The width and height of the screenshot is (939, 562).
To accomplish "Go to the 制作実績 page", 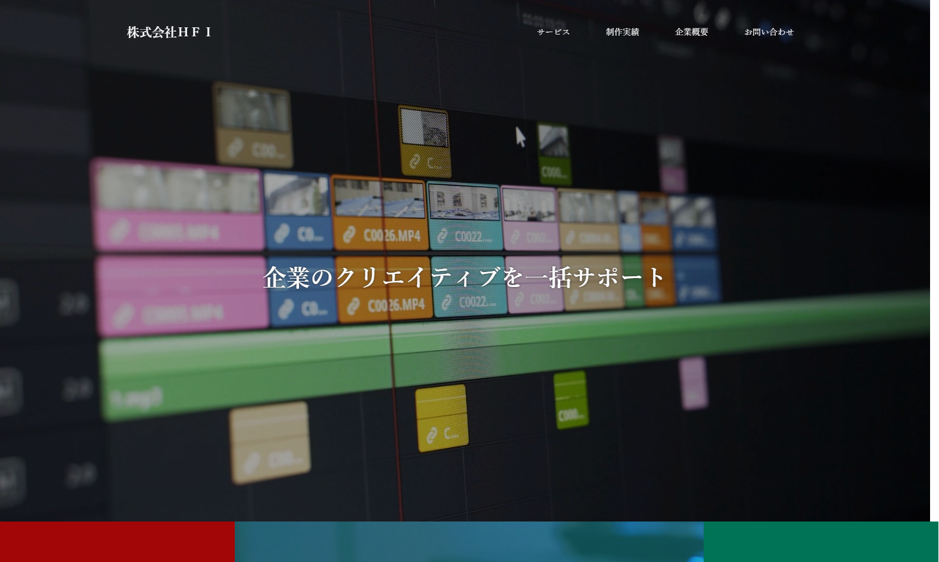I will click(622, 32).
